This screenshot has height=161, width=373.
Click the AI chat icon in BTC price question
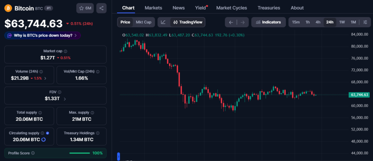point(9,36)
